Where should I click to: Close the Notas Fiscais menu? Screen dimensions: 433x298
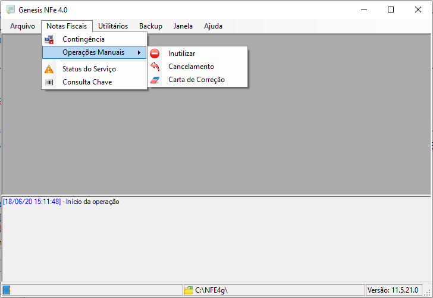[x=67, y=26]
